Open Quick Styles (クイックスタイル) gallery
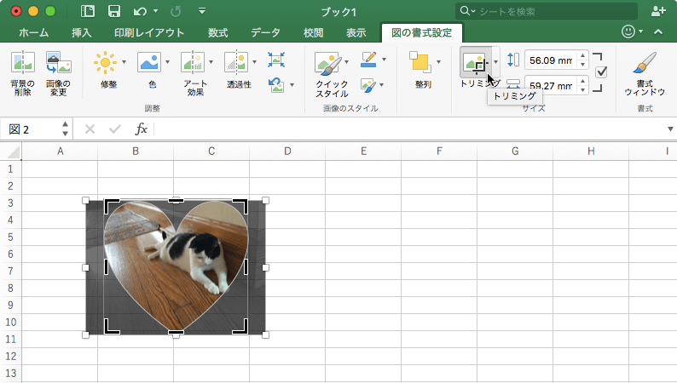Screen dimensions: 677x383 [328, 63]
